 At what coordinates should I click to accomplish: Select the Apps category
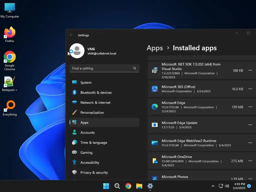point(104,122)
